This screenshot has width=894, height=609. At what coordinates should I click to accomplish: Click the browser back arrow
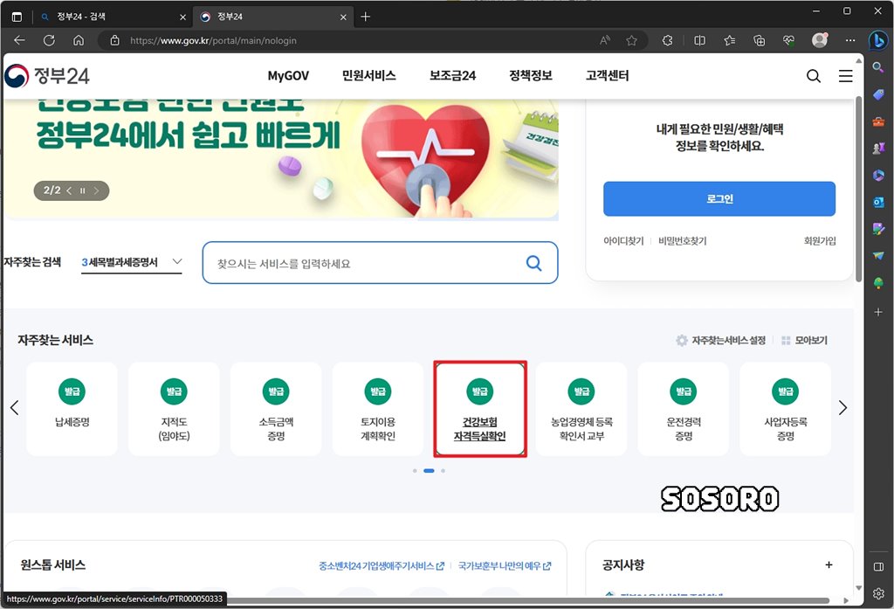[x=19, y=40]
